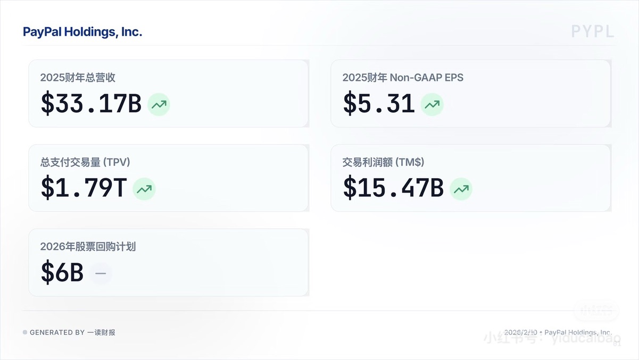Select the 交易利润额 (TM$) label

tap(383, 162)
